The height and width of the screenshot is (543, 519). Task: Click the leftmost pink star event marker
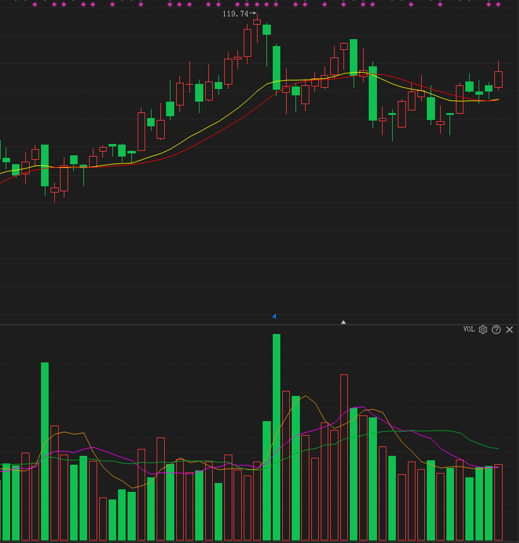pyautogui.click(x=35, y=4)
